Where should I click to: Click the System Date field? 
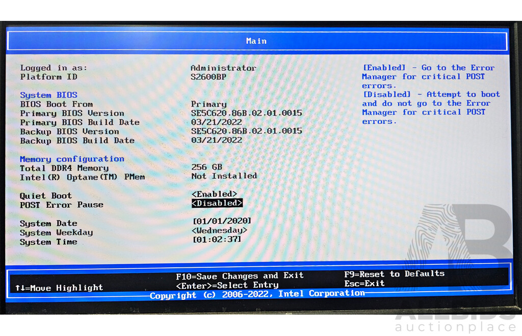(x=220, y=220)
